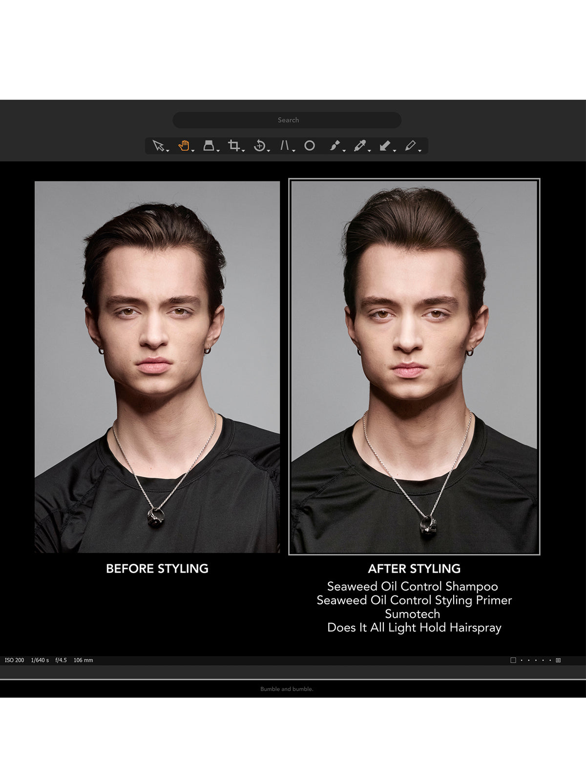This screenshot has height=781, width=586.
Task: Open the hand tool dropdown arrow
Action: [193, 151]
